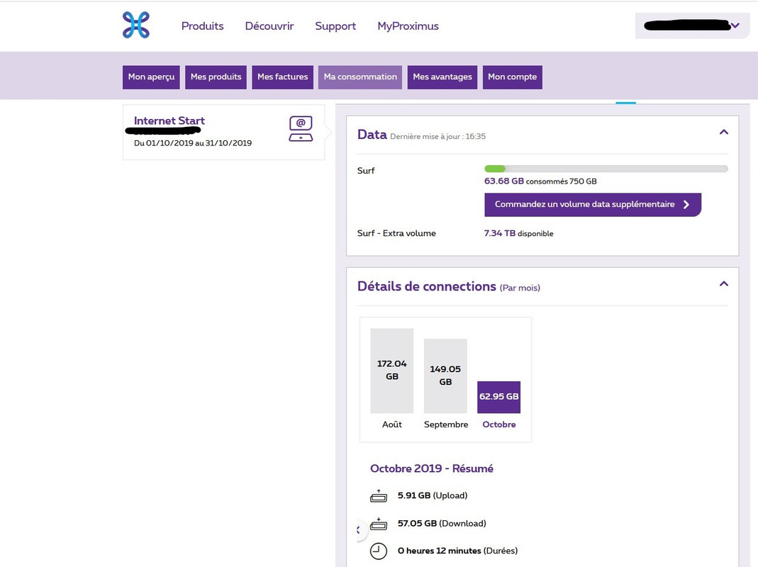Click the 0 heures 12 minutes duration text
The image size is (758, 567).
[458, 551]
